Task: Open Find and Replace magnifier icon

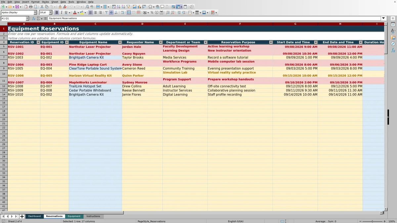Action: pos(87,7)
